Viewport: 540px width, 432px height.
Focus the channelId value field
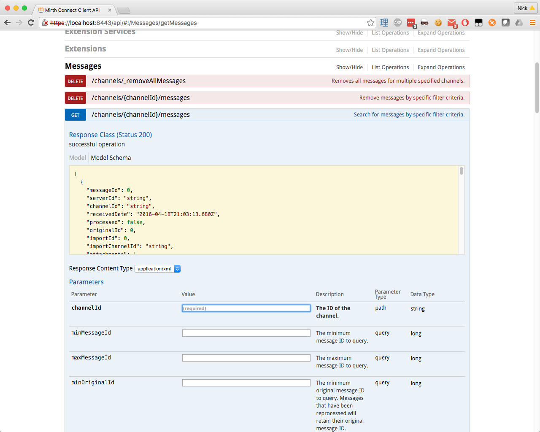(x=246, y=308)
